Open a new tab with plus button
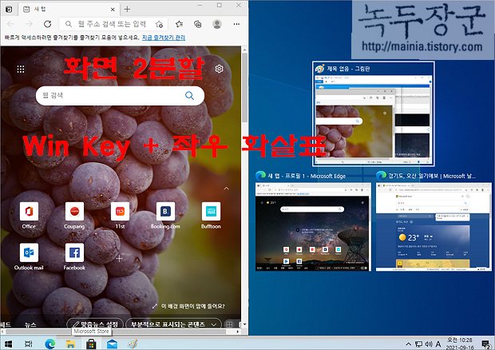The height and width of the screenshot is (350, 495). 127,9
